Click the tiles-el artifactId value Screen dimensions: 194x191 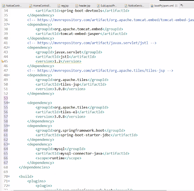pos(69,112)
